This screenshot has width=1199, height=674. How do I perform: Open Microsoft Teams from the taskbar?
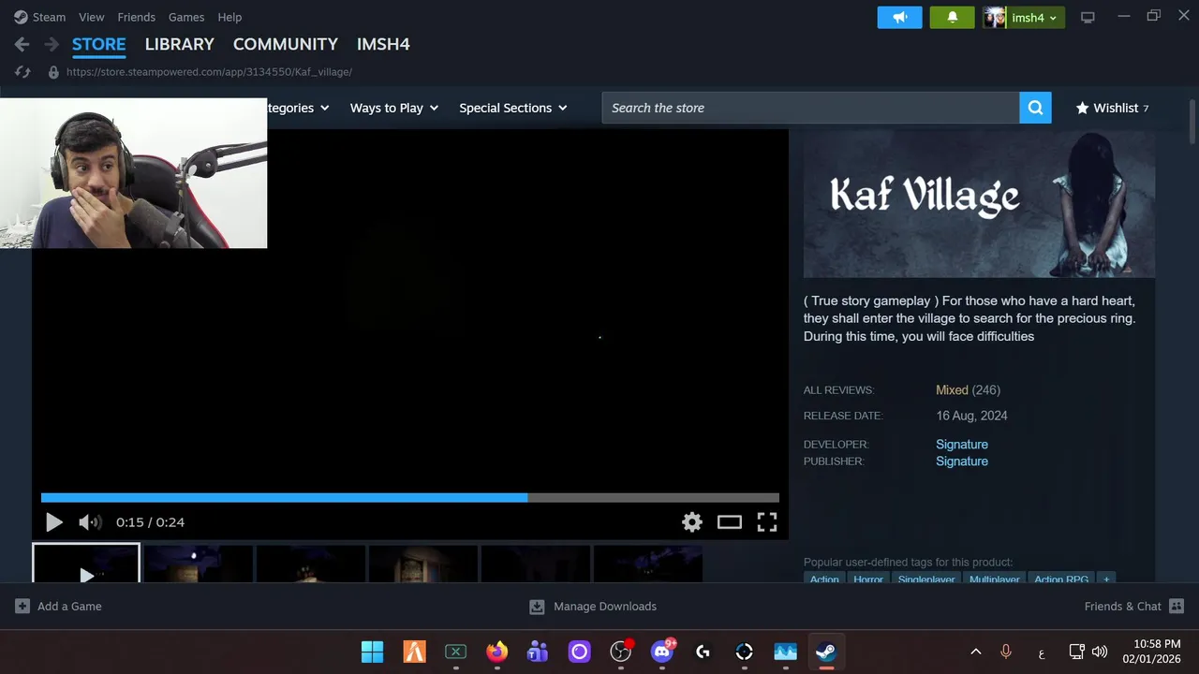point(538,652)
